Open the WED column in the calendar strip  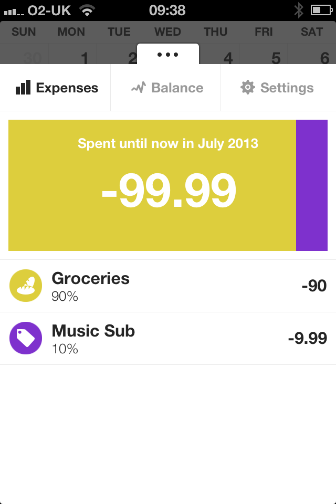coord(167,32)
